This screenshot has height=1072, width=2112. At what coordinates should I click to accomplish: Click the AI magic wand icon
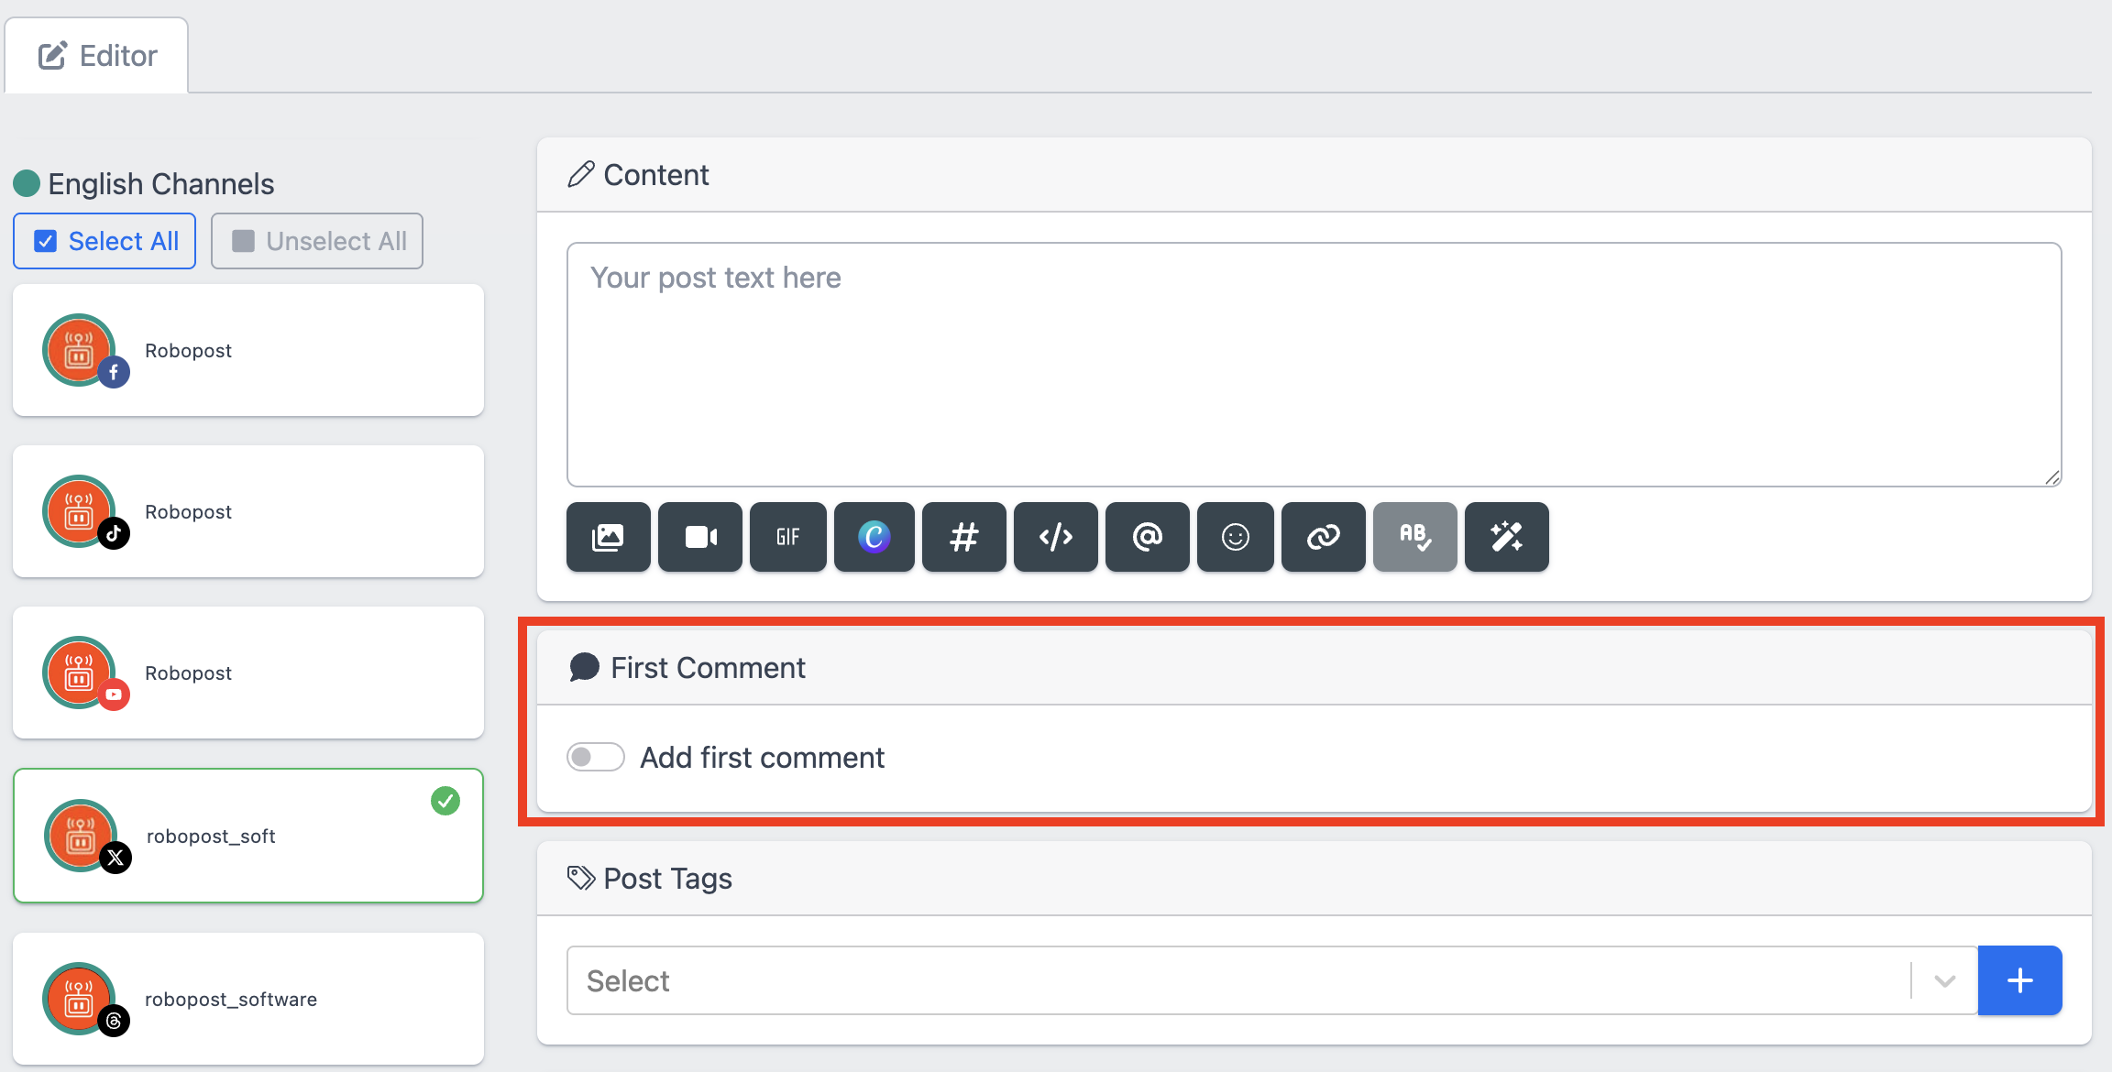[x=1507, y=537]
